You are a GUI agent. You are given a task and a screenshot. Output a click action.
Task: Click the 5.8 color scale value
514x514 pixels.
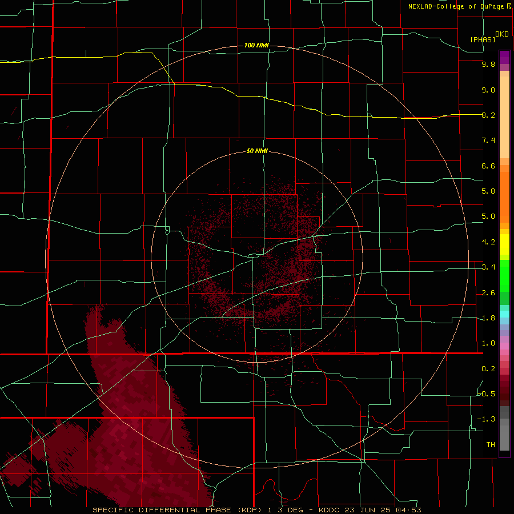[x=488, y=191]
